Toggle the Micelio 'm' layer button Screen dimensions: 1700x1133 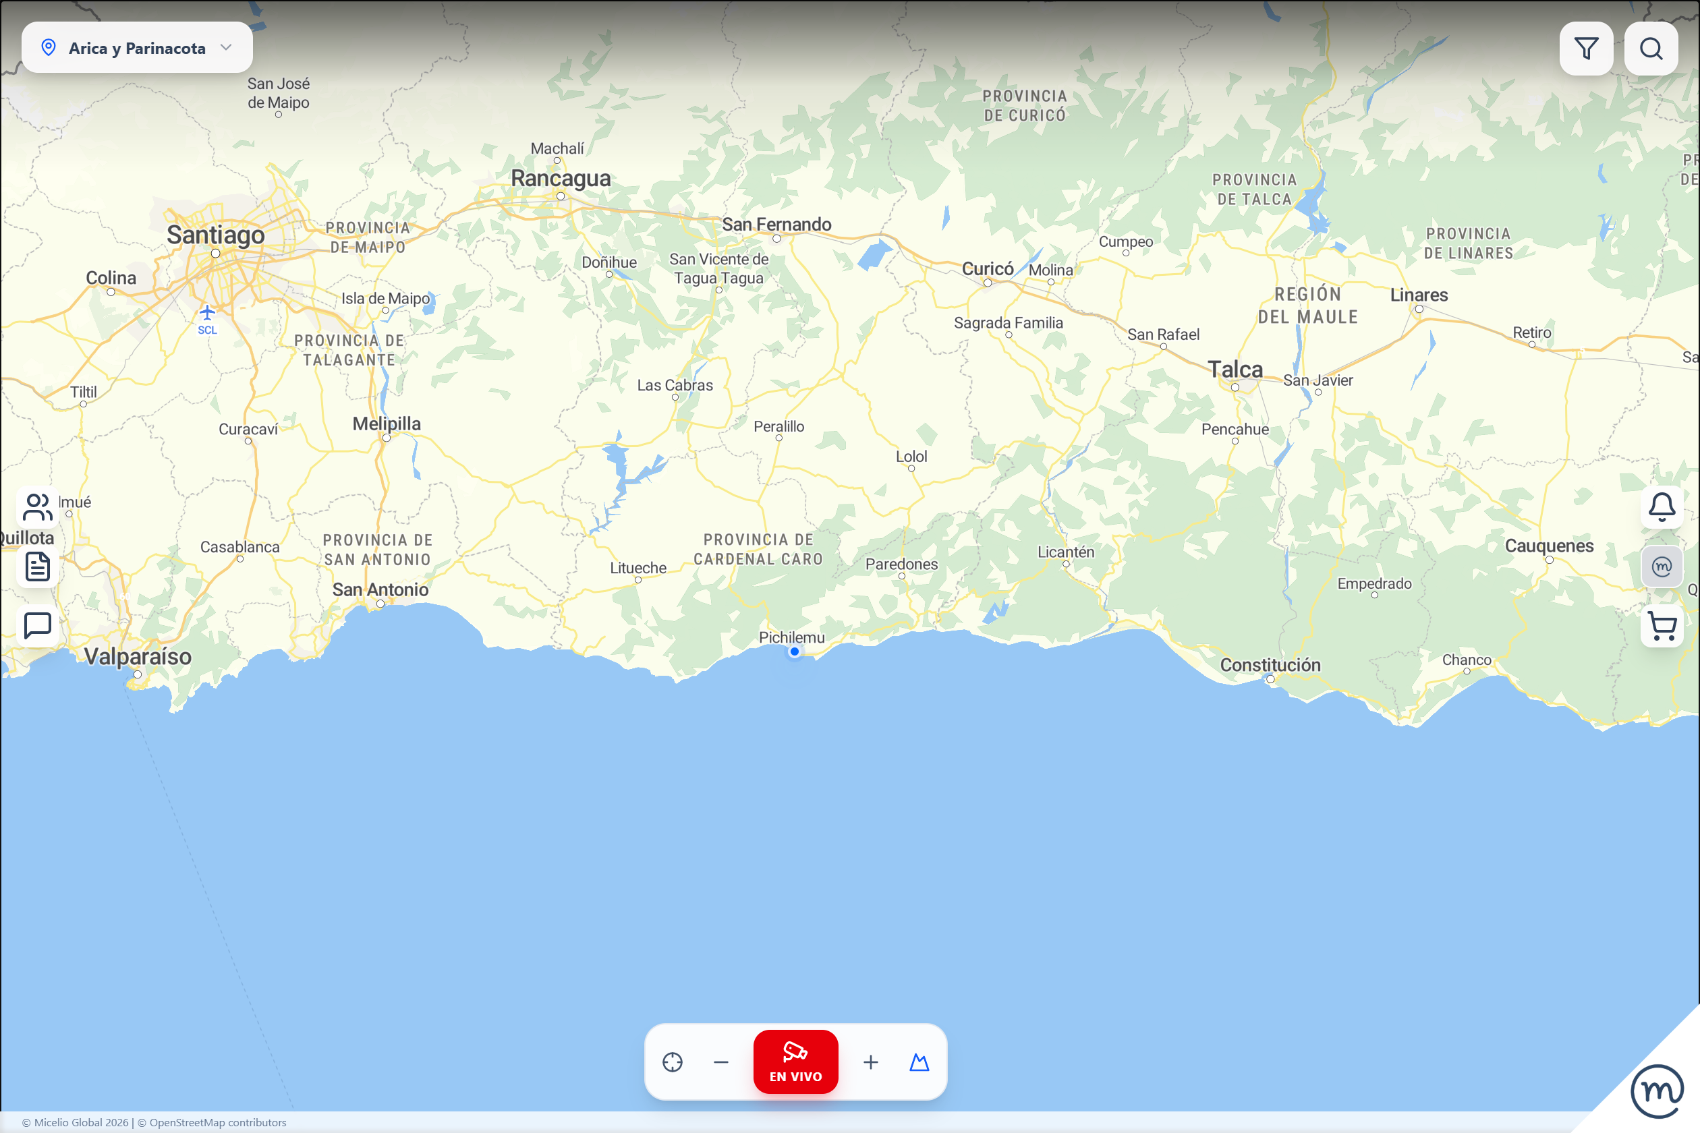[x=1662, y=566]
